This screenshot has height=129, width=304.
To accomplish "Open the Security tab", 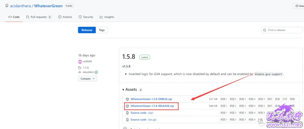I will tap(86, 17).
